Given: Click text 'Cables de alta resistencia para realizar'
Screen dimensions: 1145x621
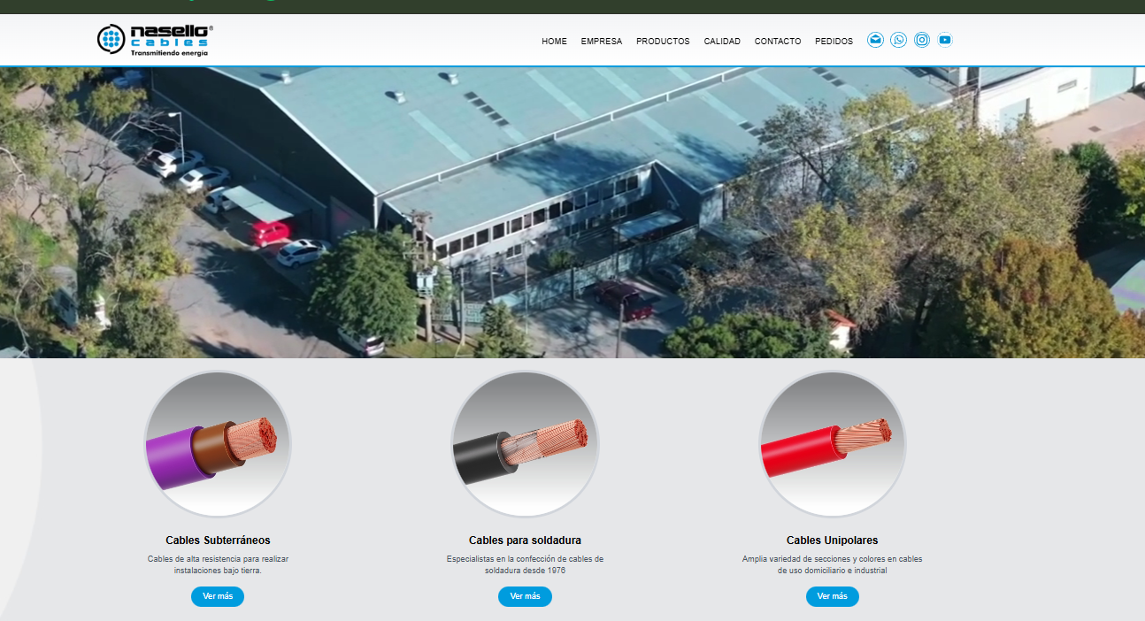Looking at the screenshot, I should [x=218, y=559].
